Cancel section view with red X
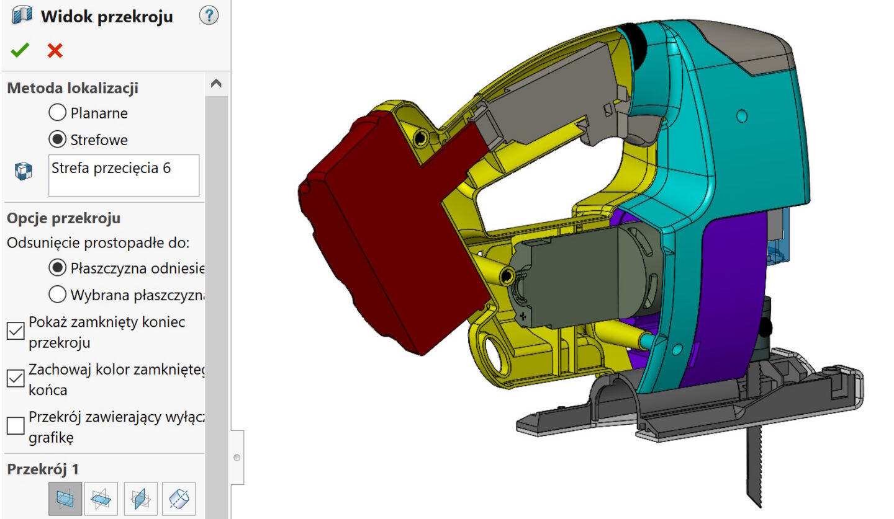This screenshot has height=519, width=894. 55,50
